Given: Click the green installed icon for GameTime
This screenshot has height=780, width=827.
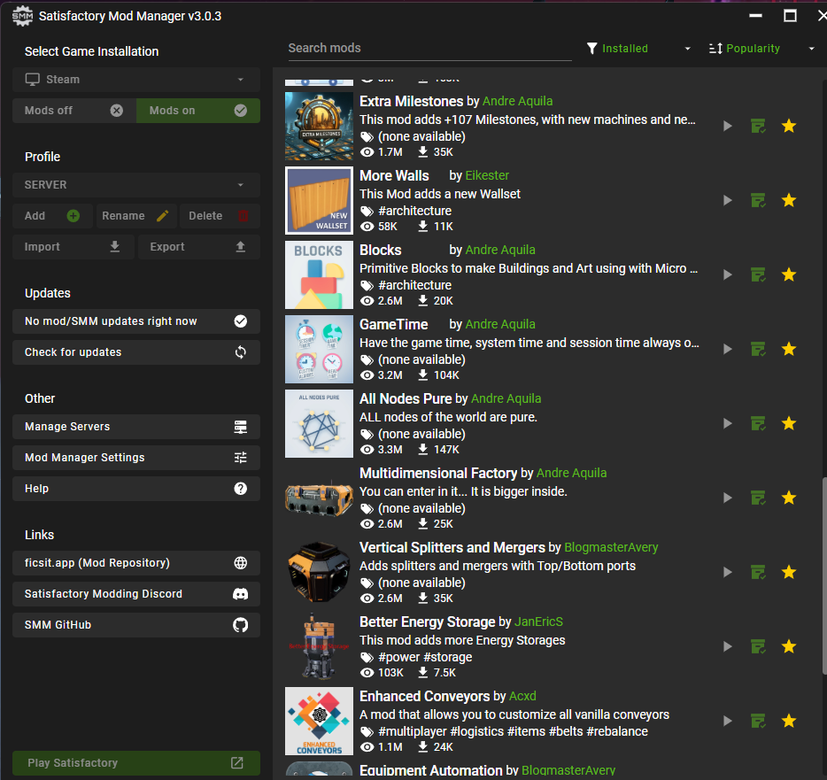Looking at the screenshot, I should pyautogui.click(x=758, y=349).
